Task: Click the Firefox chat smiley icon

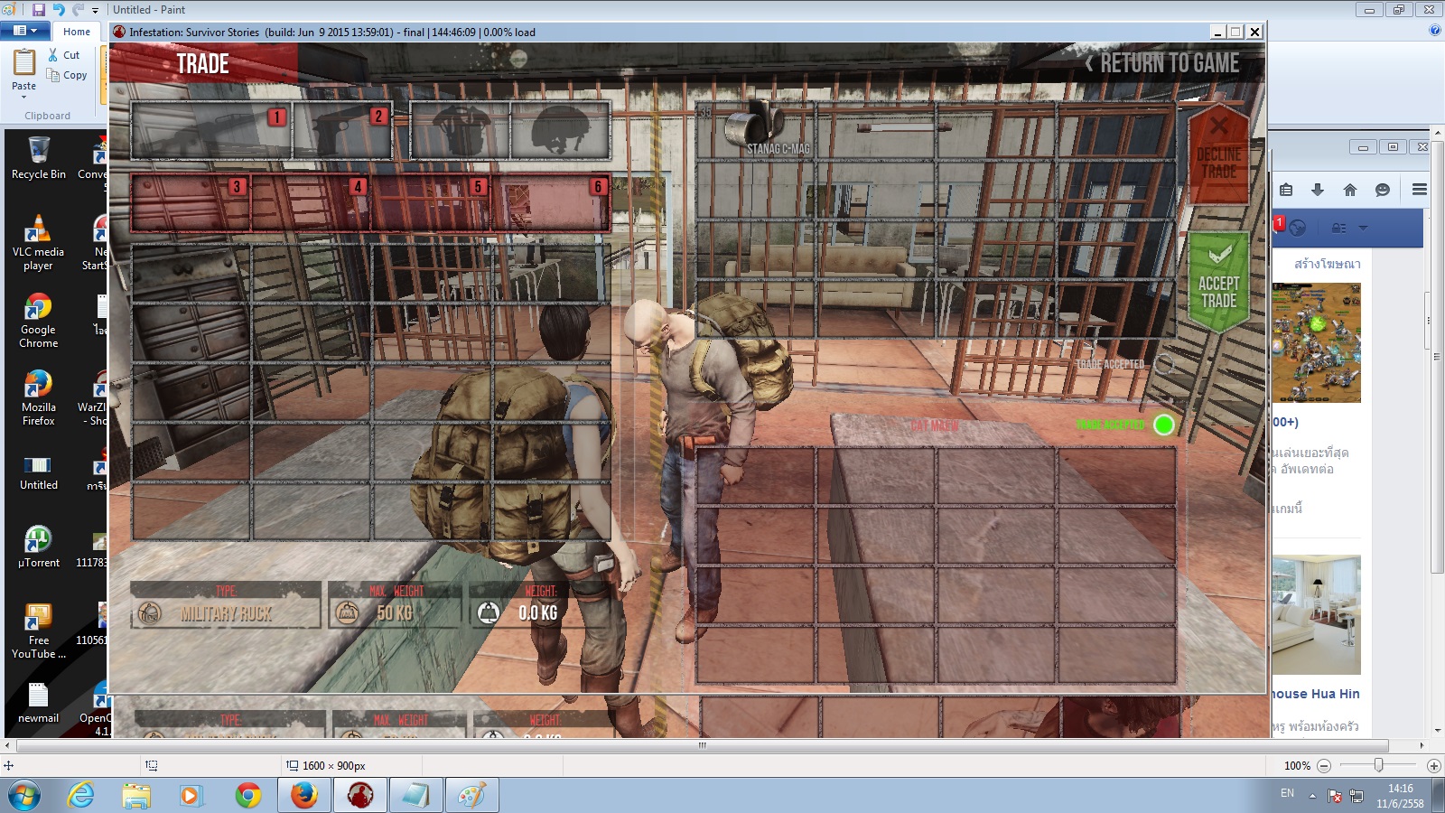Action: (1383, 190)
